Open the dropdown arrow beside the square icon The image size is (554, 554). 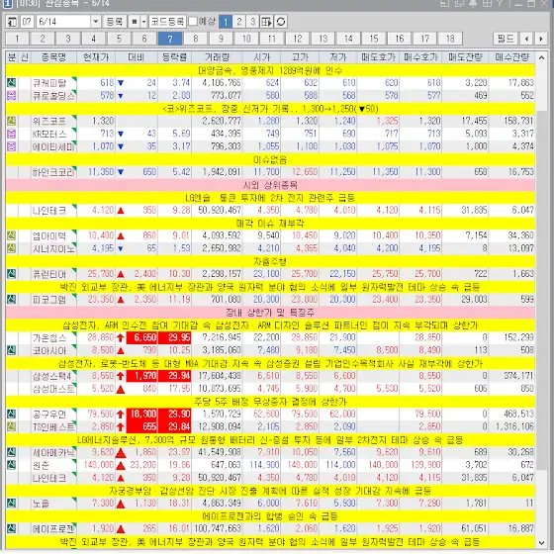pyautogui.click(x=143, y=22)
